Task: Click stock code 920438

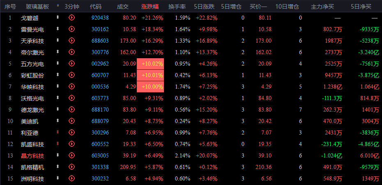Action: (100, 18)
